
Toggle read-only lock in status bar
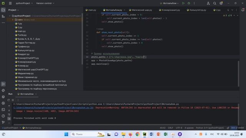click(x=228, y=128)
